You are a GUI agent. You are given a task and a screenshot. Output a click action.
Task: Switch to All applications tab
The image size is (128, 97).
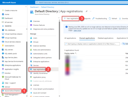(70, 38)
